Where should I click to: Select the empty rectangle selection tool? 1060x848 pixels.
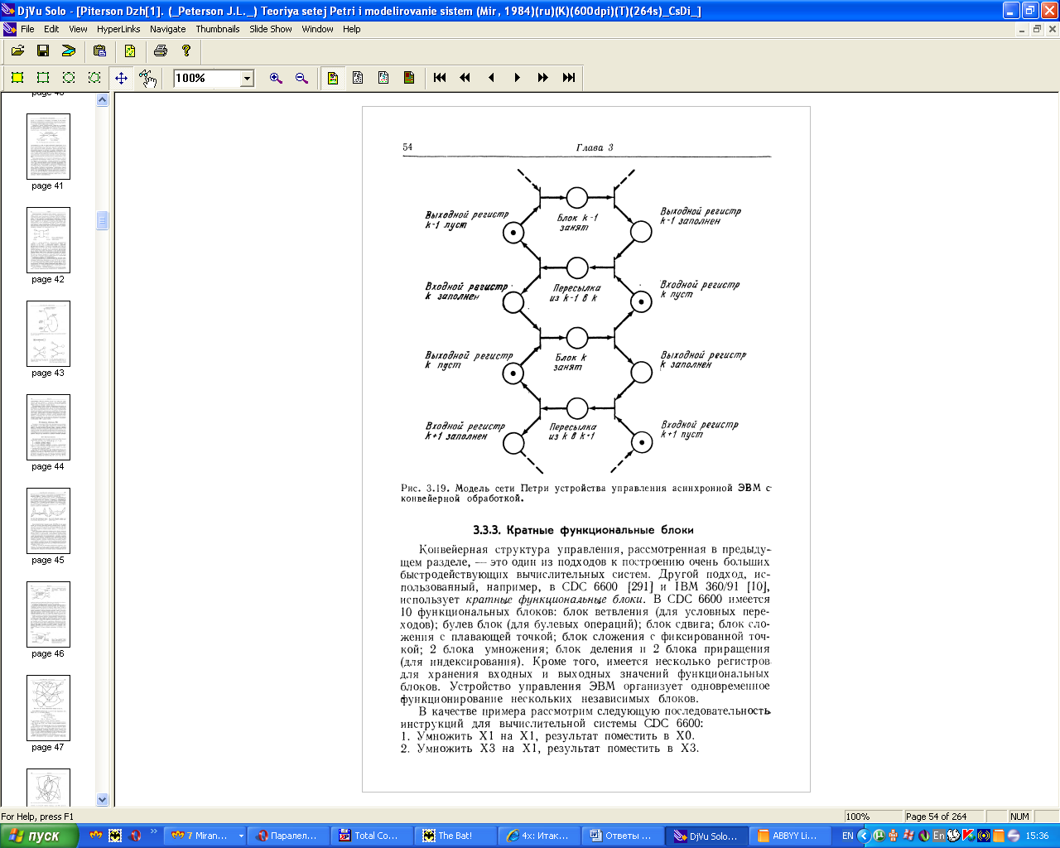click(43, 78)
